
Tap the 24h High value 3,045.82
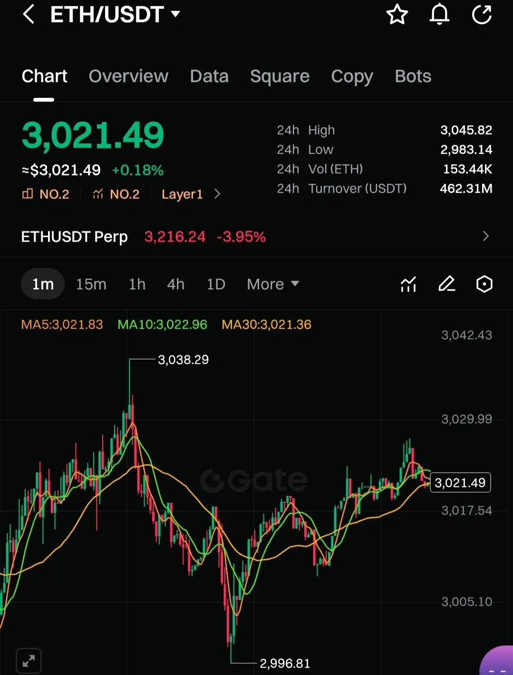click(x=466, y=130)
